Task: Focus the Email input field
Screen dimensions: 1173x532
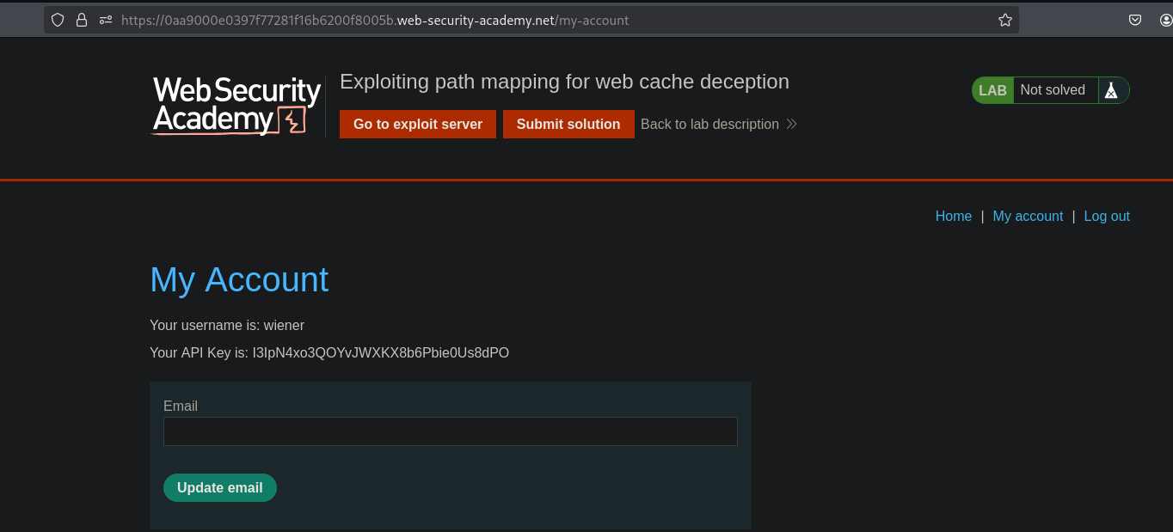Action: [x=450, y=431]
